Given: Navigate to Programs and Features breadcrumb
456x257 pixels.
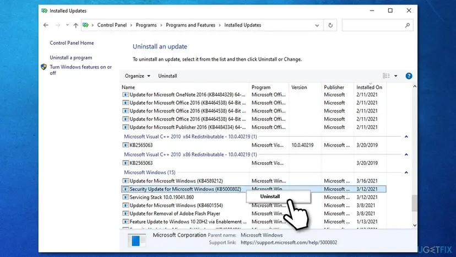Looking at the screenshot, I should point(191,25).
